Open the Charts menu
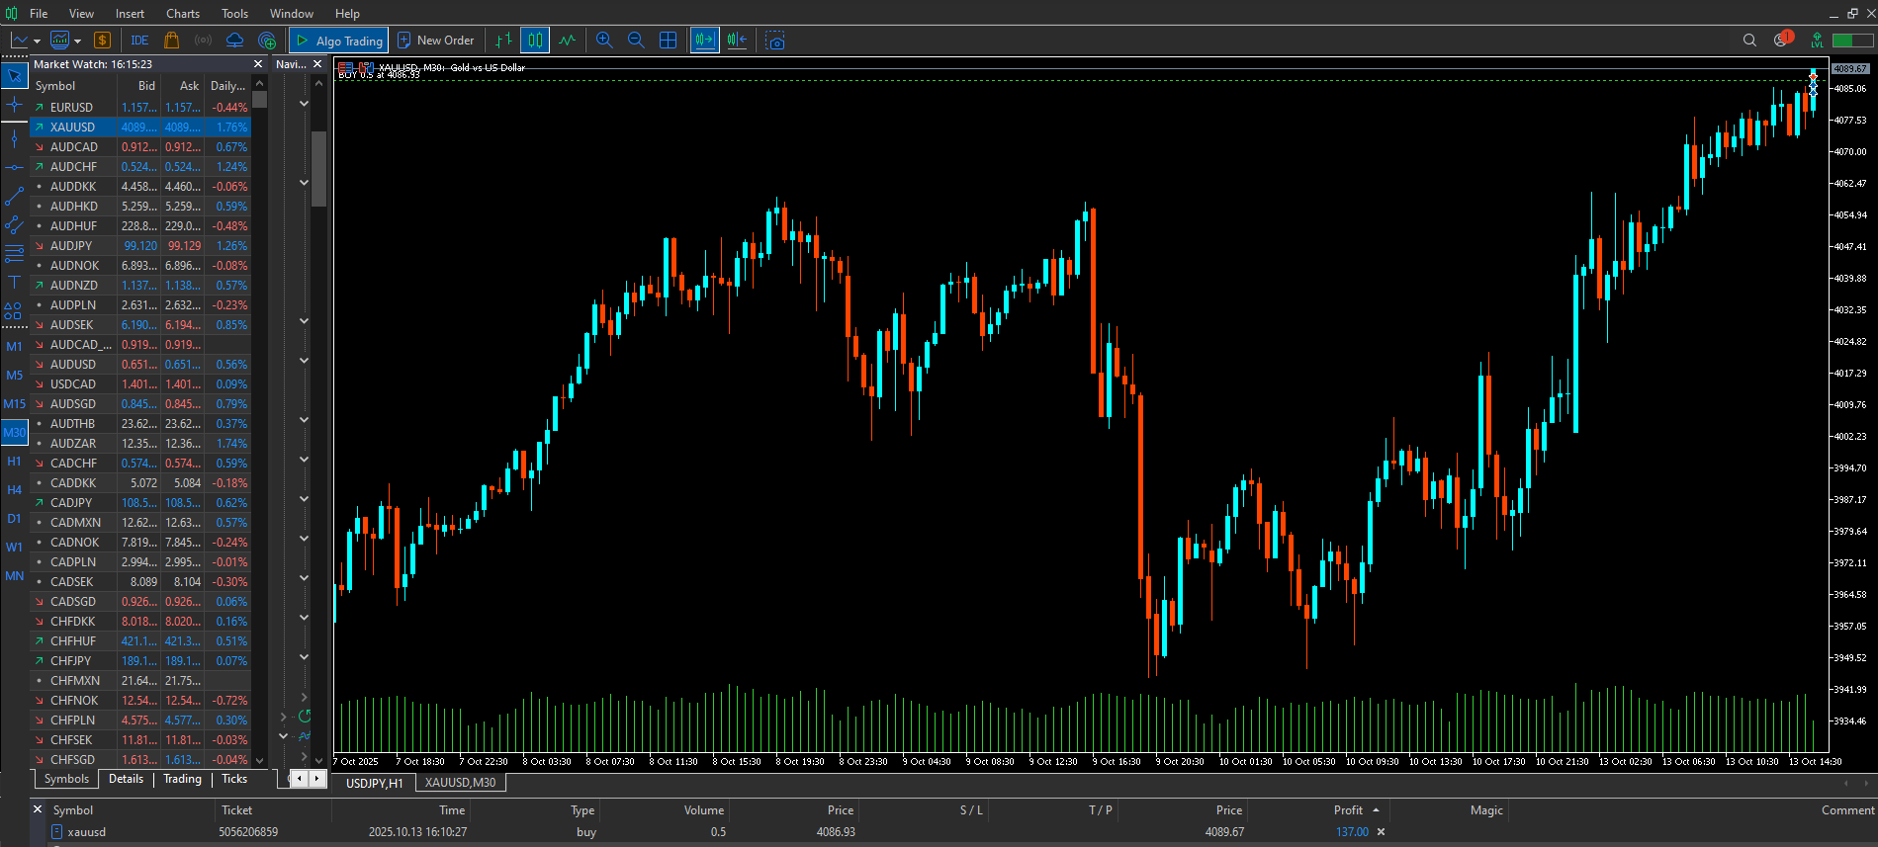This screenshot has width=1878, height=847. pos(183,14)
